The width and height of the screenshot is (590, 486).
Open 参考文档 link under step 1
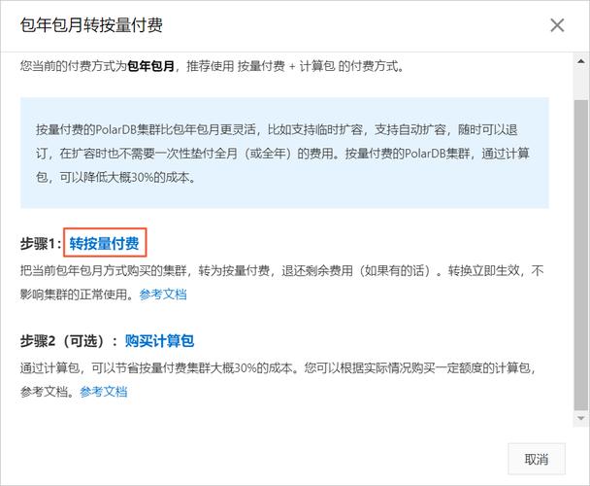tap(163, 295)
